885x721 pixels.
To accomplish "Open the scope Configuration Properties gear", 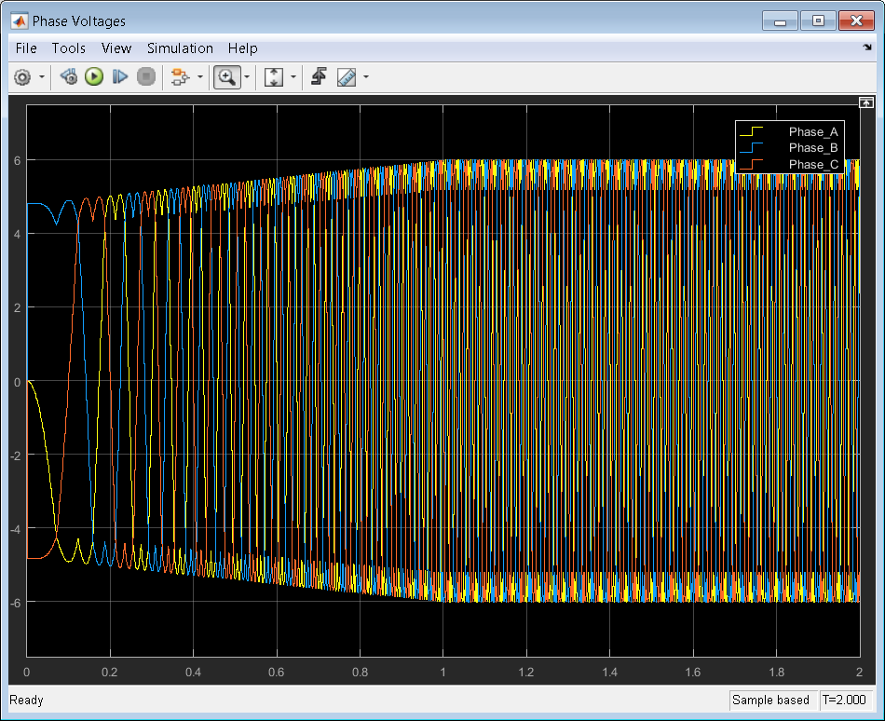I will click(x=23, y=77).
